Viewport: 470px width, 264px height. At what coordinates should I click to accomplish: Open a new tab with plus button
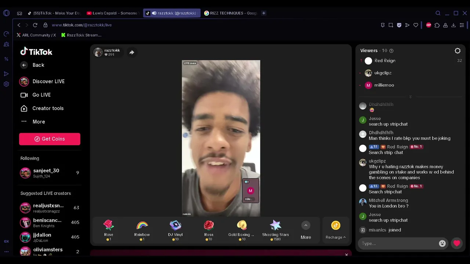click(x=264, y=13)
